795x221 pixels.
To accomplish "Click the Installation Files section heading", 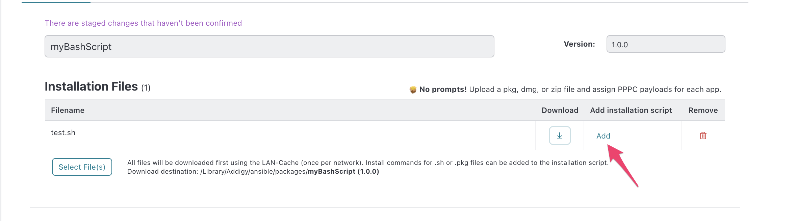I will pos(91,87).
